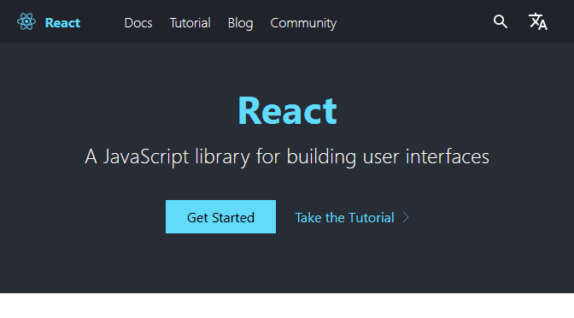Follow the Take the Tutorial link

coord(345,218)
